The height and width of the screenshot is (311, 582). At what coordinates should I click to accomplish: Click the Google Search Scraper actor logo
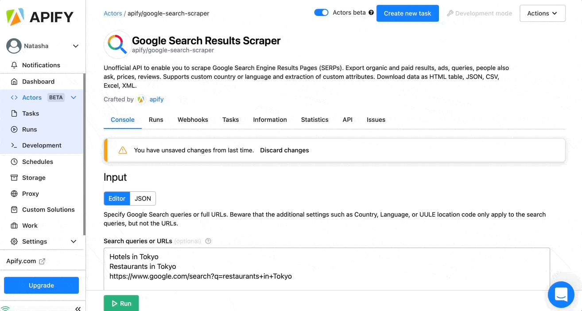pyautogui.click(x=117, y=45)
